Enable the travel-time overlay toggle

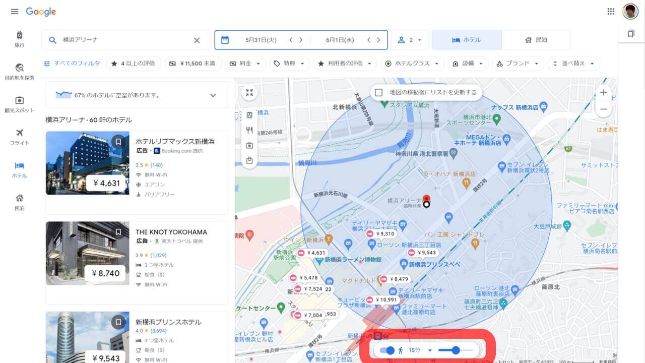[388, 350]
